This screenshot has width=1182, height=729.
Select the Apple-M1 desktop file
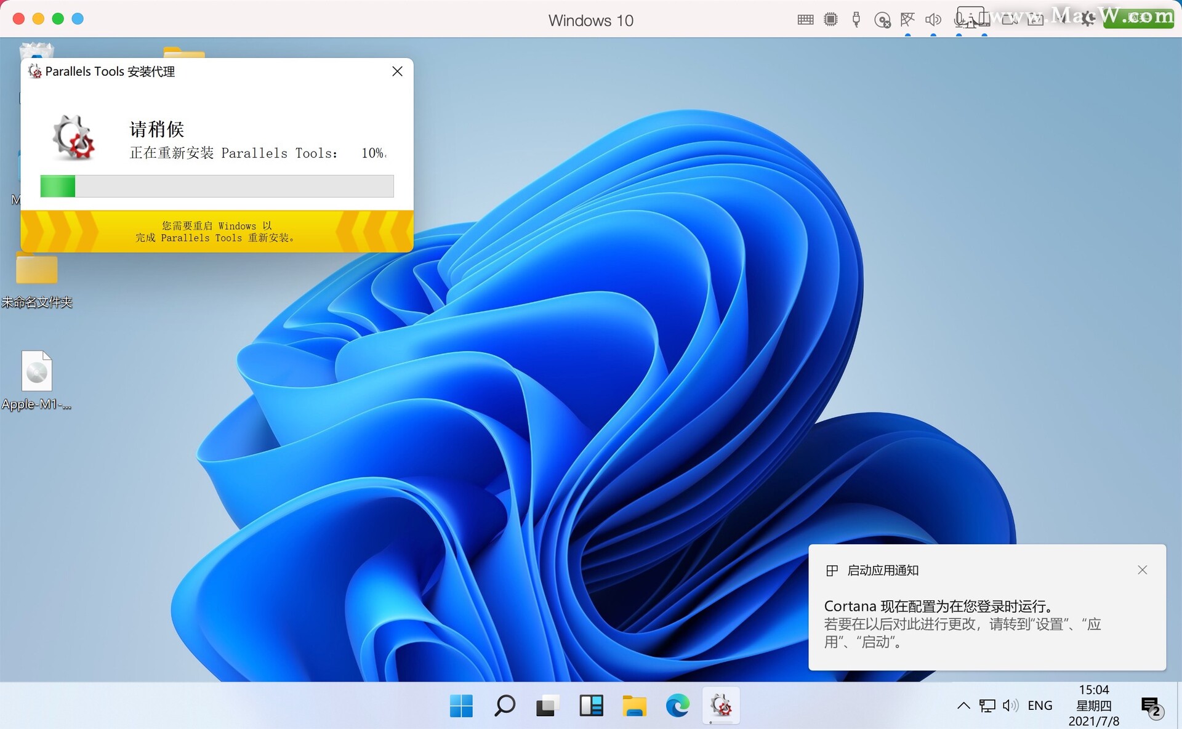pyautogui.click(x=37, y=371)
